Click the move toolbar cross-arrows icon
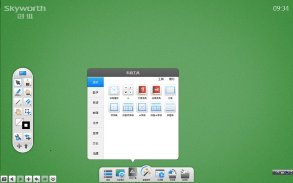This screenshot has height=183, width=293. (19, 146)
